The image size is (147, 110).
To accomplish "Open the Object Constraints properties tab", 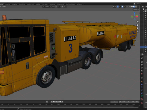I will click(142, 93).
